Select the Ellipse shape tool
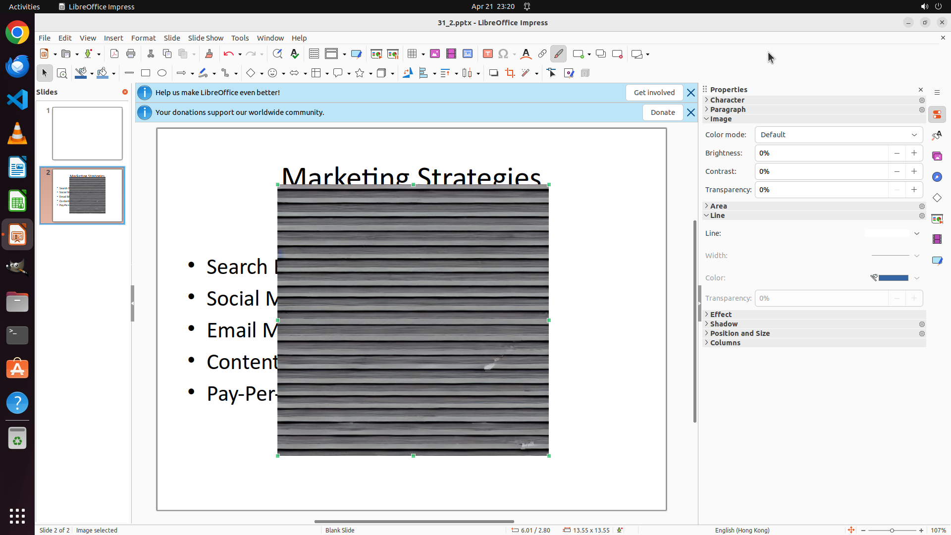This screenshot has width=951, height=535. click(162, 73)
